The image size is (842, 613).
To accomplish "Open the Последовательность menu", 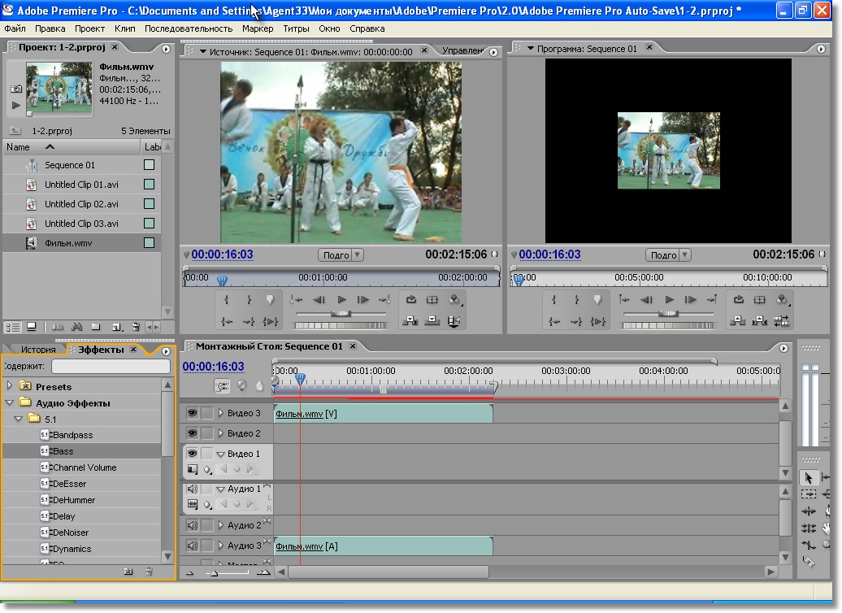I will pyautogui.click(x=189, y=28).
